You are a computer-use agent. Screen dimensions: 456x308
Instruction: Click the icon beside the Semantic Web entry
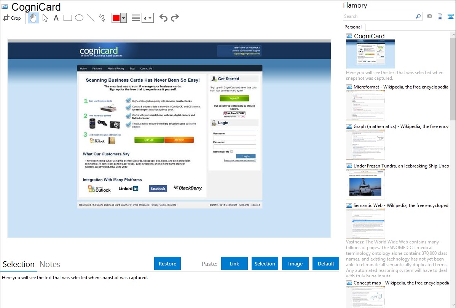pyautogui.click(x=349, y=205)
